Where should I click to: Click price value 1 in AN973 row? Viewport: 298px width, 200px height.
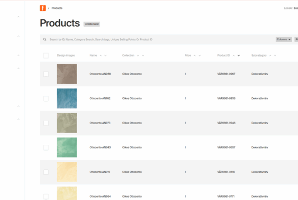pyautogui.click(x=185, y=123)
